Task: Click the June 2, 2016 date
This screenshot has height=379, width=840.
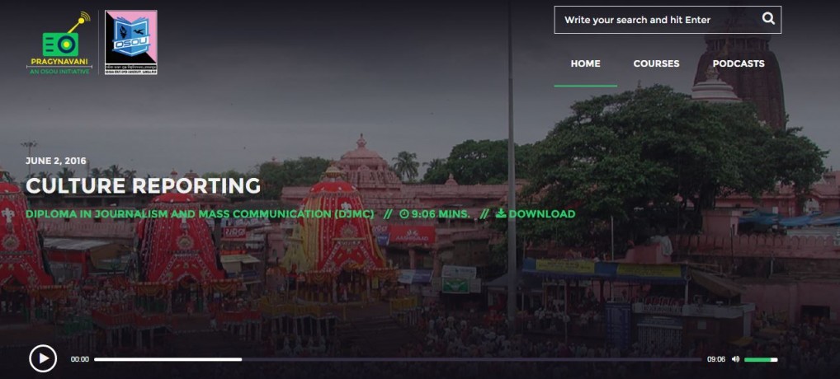Action: click(x=56, y=161)
